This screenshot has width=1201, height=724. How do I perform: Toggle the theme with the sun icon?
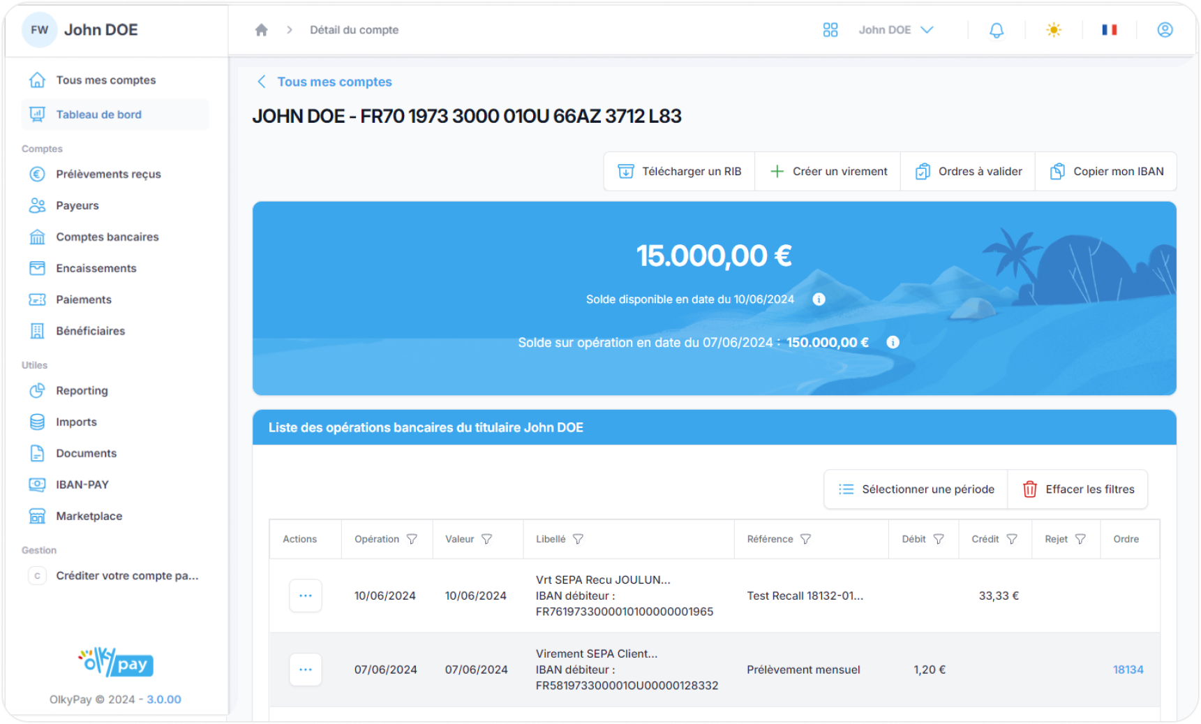[1054, 29]
